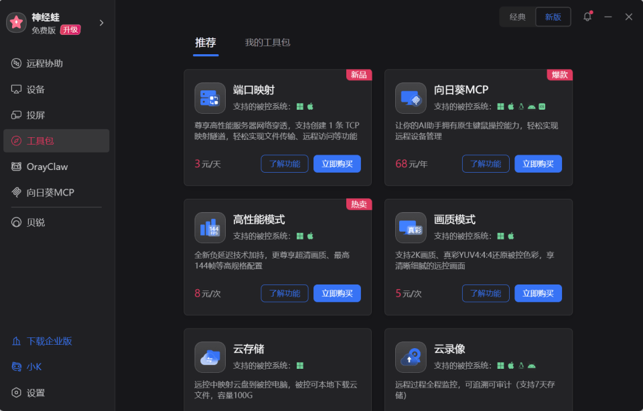Viewport: 643px width, 411px height.
Task: Click the 云录像 title text
Action: [x=449, y=349]
